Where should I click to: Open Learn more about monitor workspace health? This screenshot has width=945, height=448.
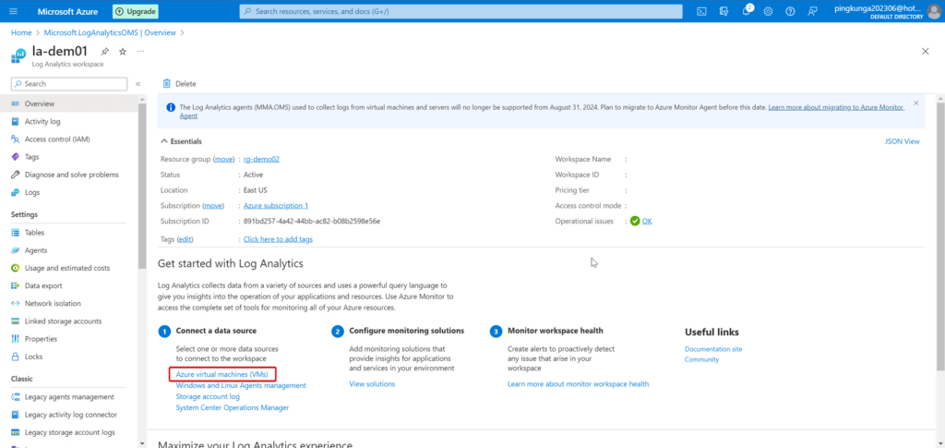pyautogui.click(x=578, y=384)
